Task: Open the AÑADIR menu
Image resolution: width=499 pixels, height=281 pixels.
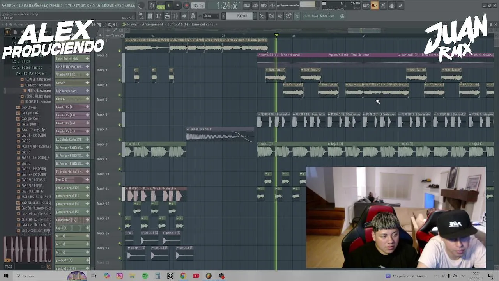Action: (x=41, y=5)
